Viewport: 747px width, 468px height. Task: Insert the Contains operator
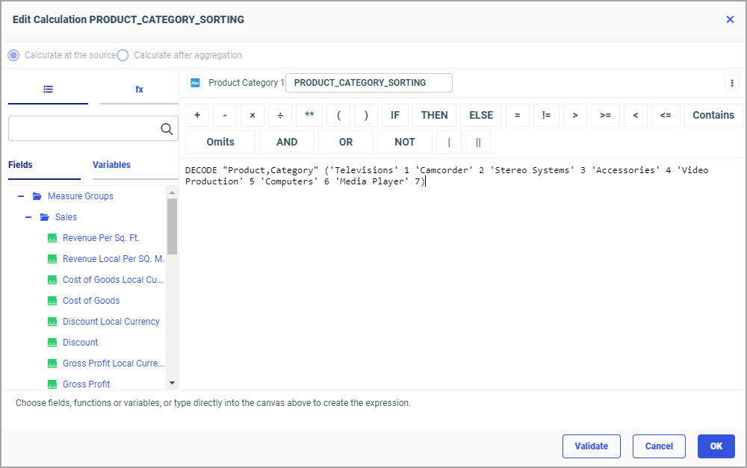713,115
